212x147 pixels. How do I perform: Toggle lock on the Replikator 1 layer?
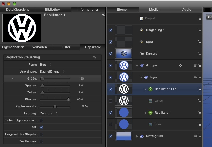(199, 89)
